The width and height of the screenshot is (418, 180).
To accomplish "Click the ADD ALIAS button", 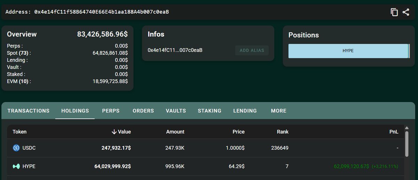I will pyautogui.click(x=252, y=50).
